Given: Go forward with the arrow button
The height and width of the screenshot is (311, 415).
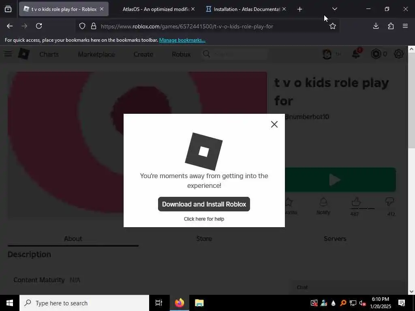Looking at the screenshot, I should pos(24,26).
